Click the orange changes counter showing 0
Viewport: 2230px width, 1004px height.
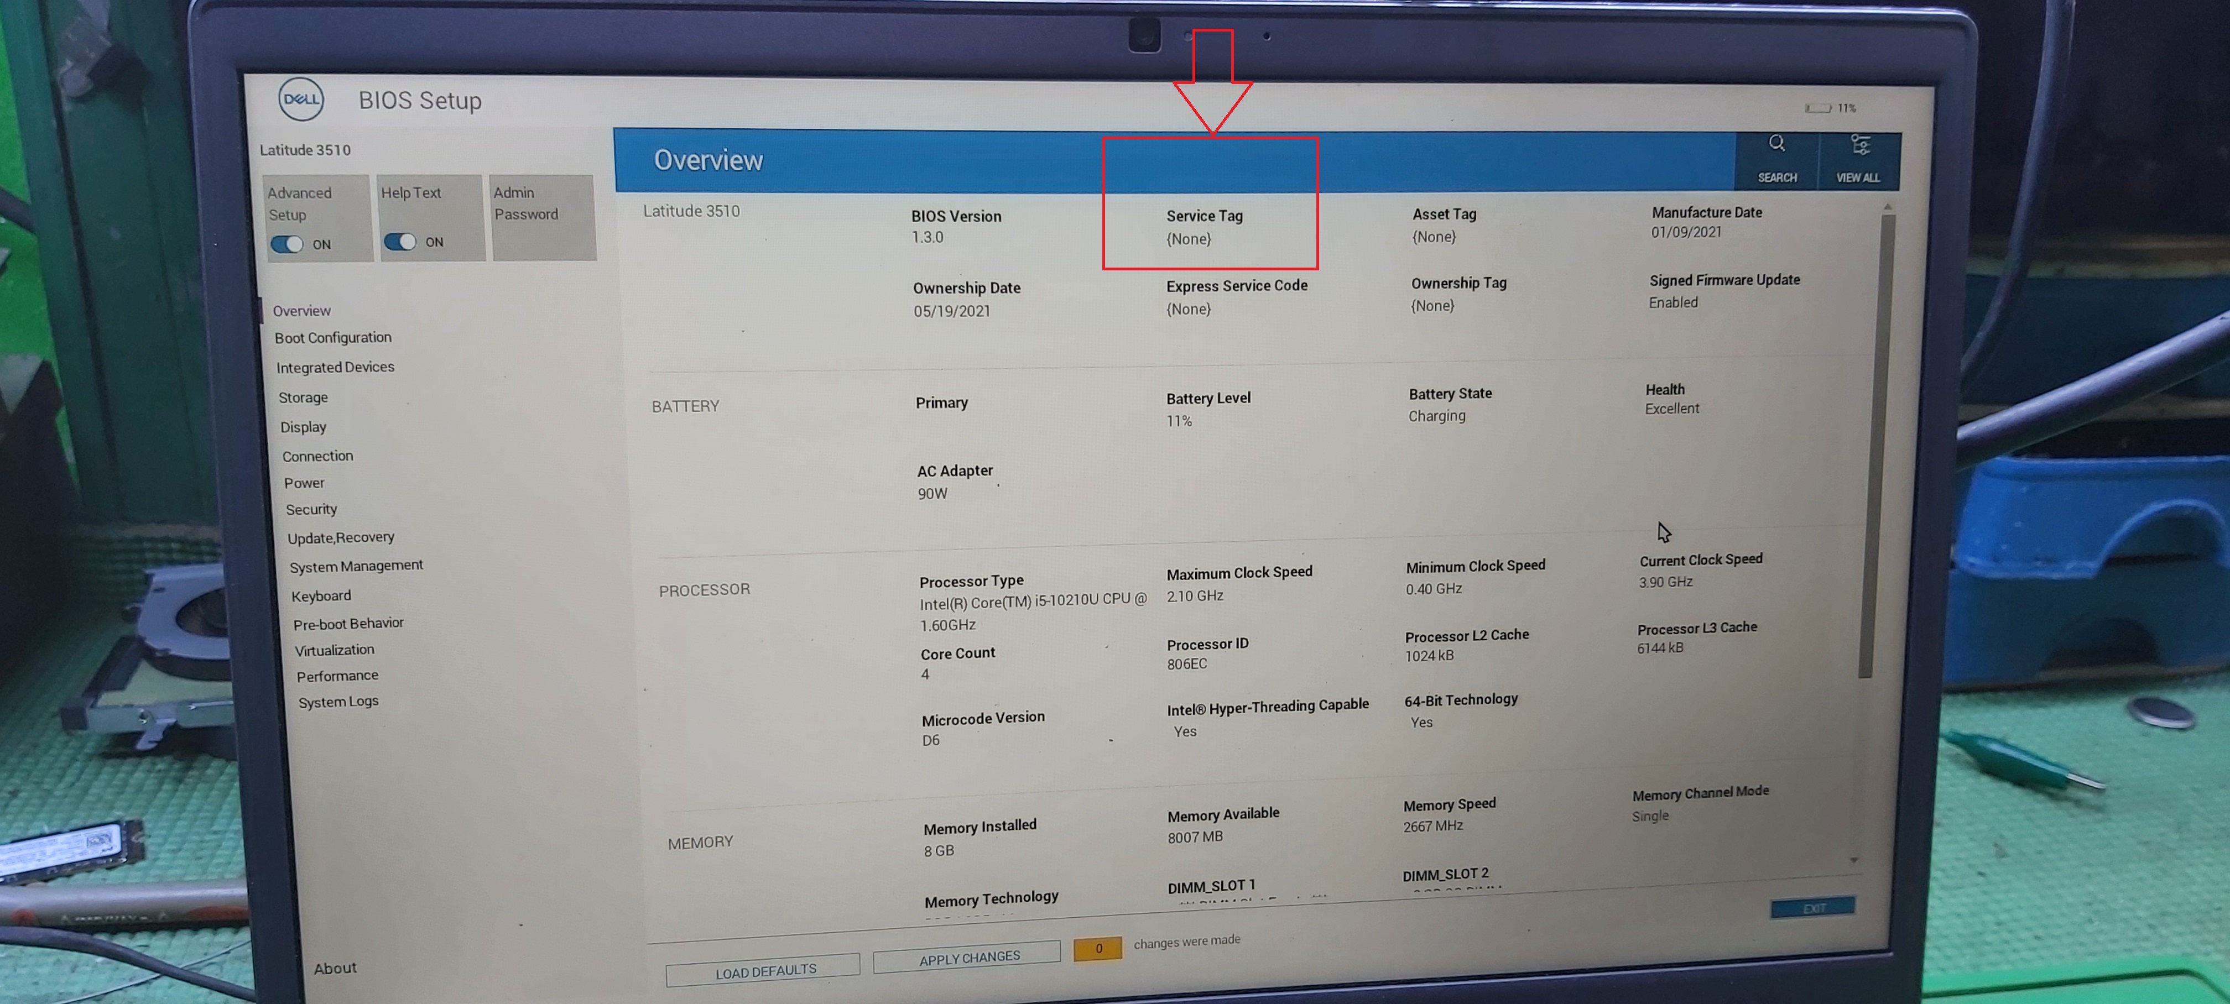(1098, 949)
